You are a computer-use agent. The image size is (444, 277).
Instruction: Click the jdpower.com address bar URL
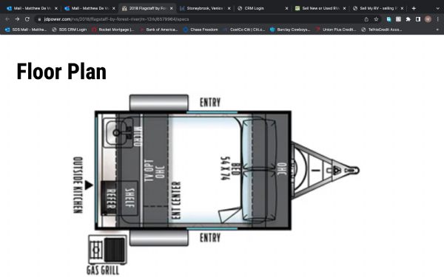click(116, 19)
